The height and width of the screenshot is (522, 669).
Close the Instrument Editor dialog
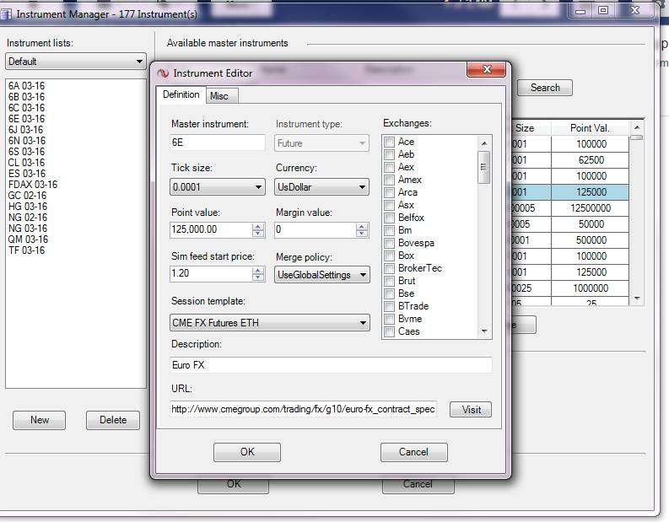point(487,69)
